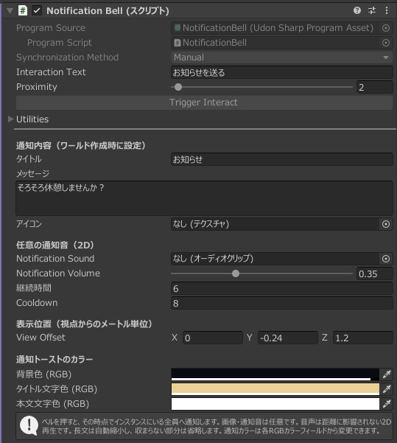Click eyedropper for 背景色 (RGB)
This screenshot has width=397, height=443.
(x=386, y=374)
